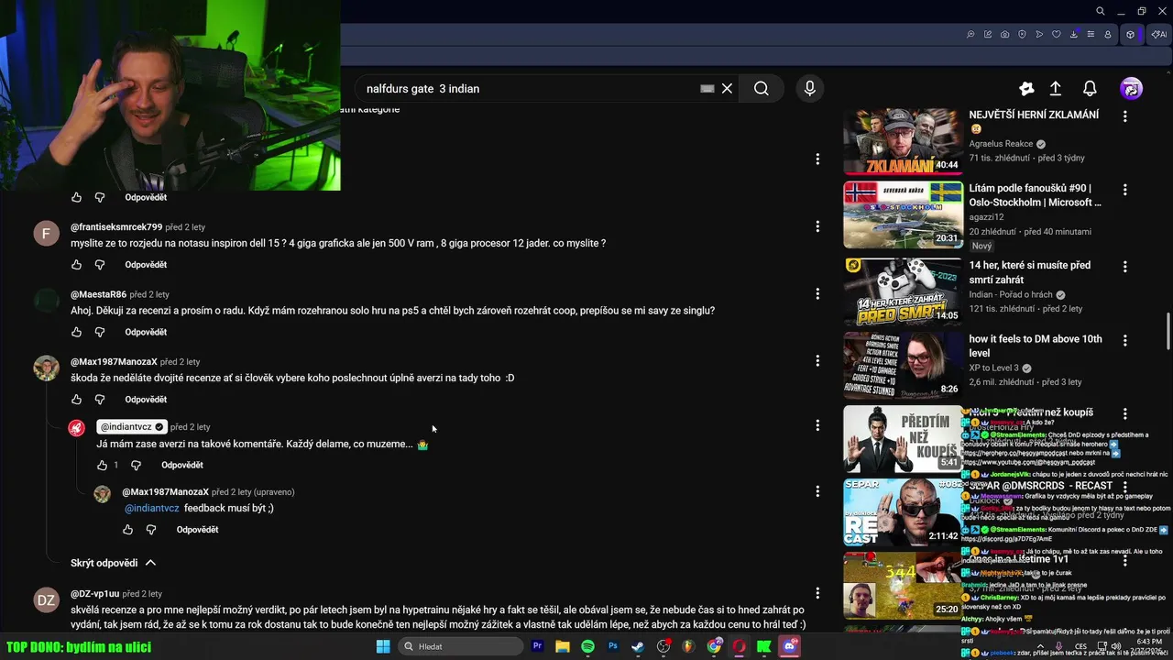Image resolution: width=1173 pixels, height=660 pixels.
Task: Dislike the @Max1987ManozaX dvojité recenze comment
Action: click(100, 400)
